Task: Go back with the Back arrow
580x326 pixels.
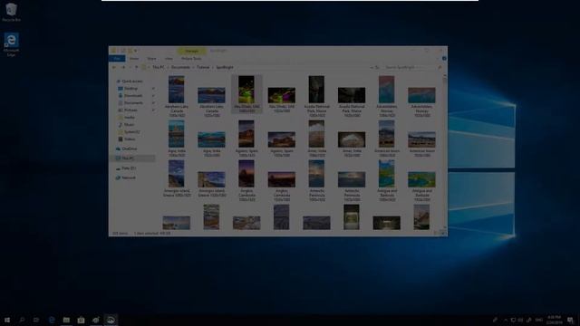Action: click(114, 67)
